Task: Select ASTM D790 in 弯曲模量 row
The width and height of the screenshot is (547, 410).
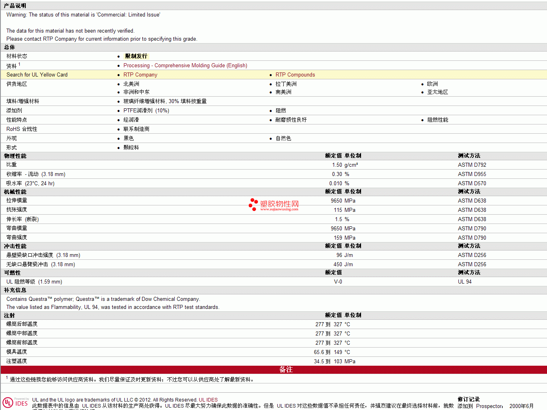Action: [472, 228]
